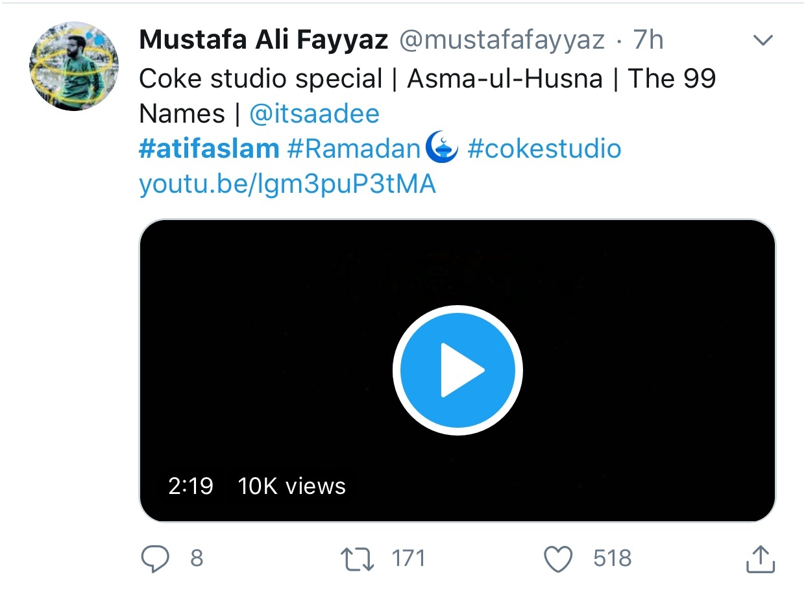Click the retweet arrows icon
806x592 pixels.
point(358,559)
